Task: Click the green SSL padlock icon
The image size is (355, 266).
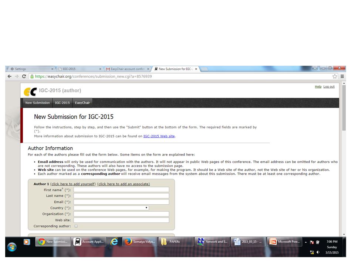Action: 32,76
